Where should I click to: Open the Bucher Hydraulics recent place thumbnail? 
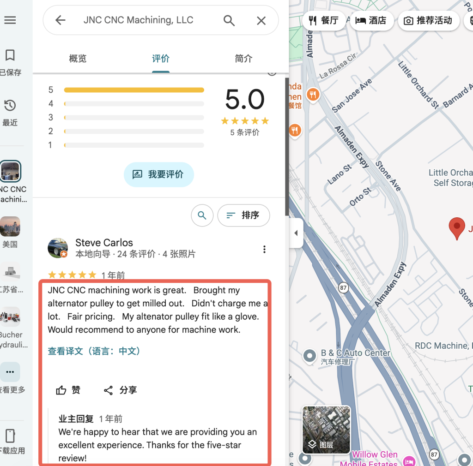(x=10, y=317)
